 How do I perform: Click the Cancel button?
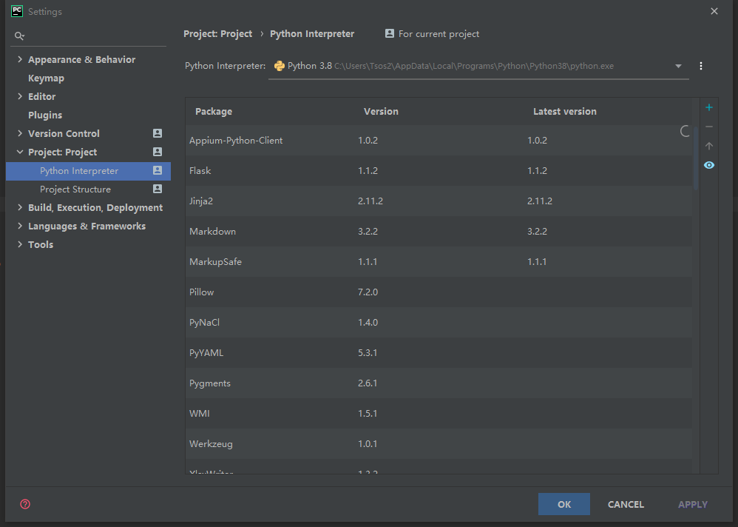tap(626, 504)
